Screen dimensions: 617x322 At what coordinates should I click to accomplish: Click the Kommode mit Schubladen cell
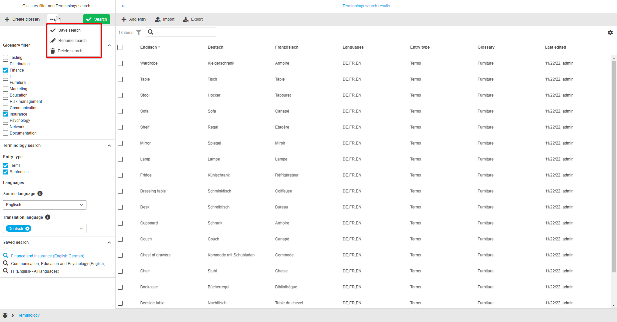click(231, 255)
